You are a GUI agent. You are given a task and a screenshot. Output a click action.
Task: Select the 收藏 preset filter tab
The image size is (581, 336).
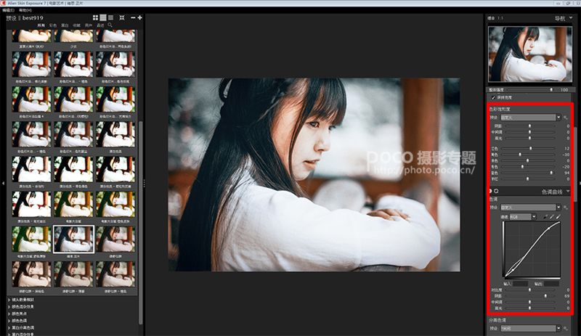point(77,25)
